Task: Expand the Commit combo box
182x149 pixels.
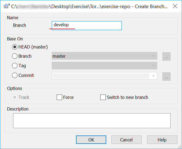Action: click(x=153, y=76)
